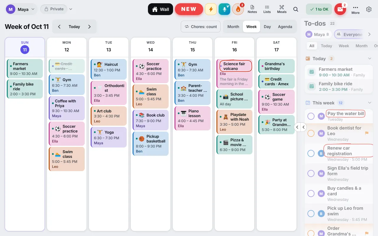Open the Meals icon
378x236 pixels.
282,9
